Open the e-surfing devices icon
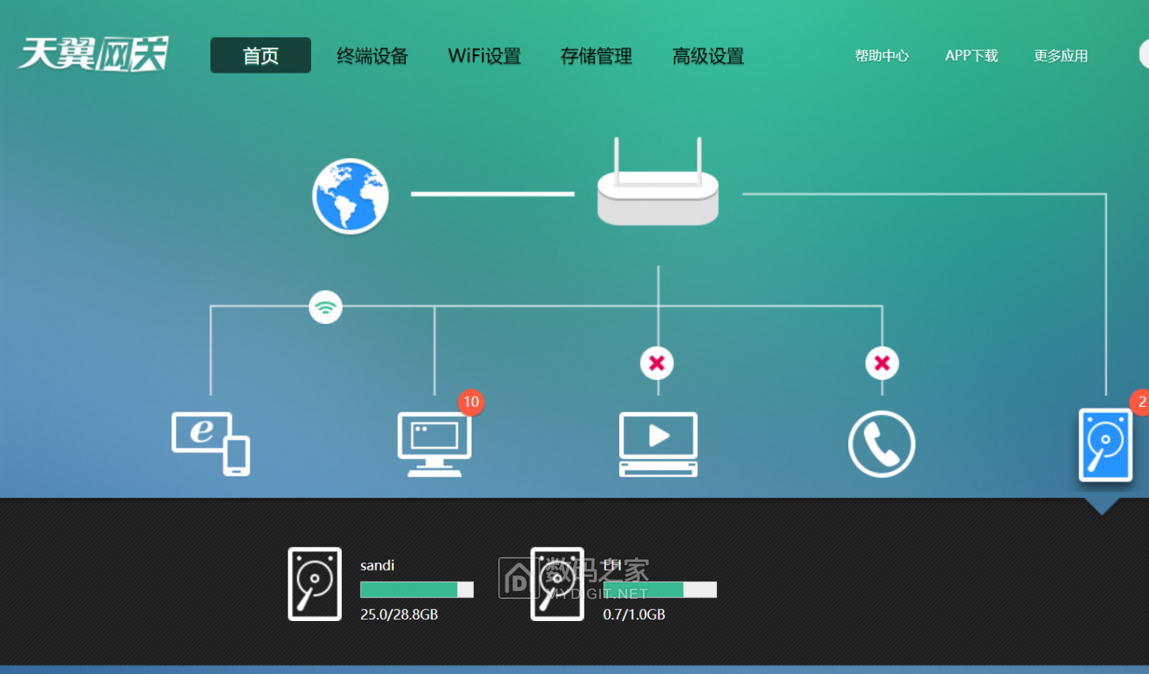Image resolution: width=1149 pixels, height=674 pixels. [209, 444]
